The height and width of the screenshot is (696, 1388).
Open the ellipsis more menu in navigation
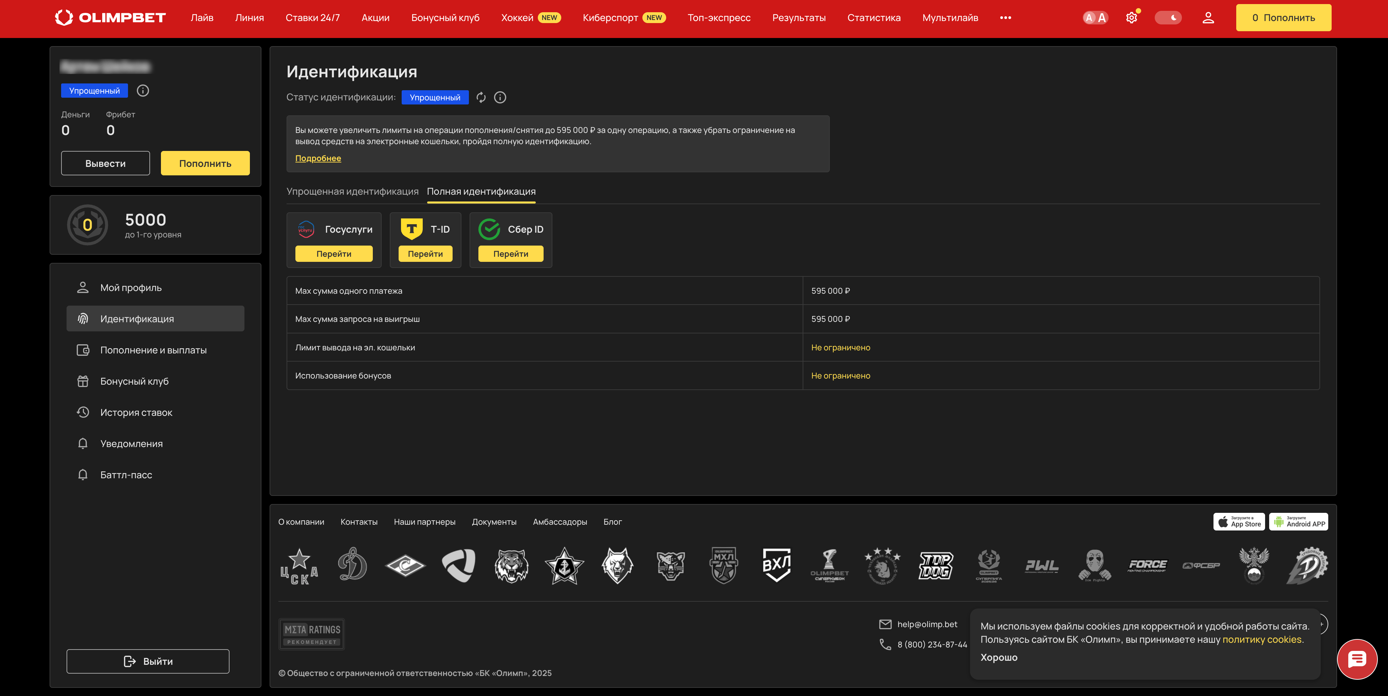pos(1005,17)
